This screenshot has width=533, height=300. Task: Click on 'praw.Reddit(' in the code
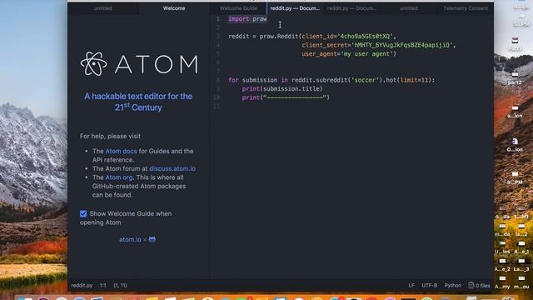281,37
